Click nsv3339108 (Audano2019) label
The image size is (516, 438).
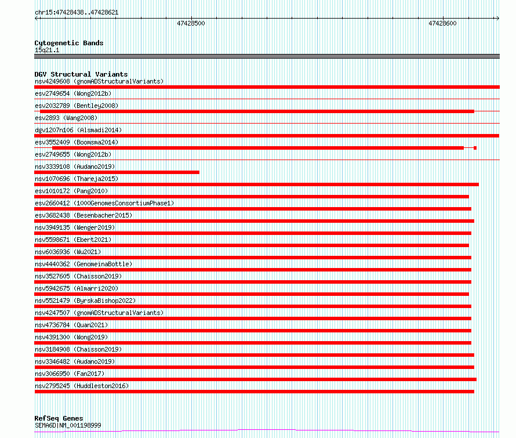[75, 166]
